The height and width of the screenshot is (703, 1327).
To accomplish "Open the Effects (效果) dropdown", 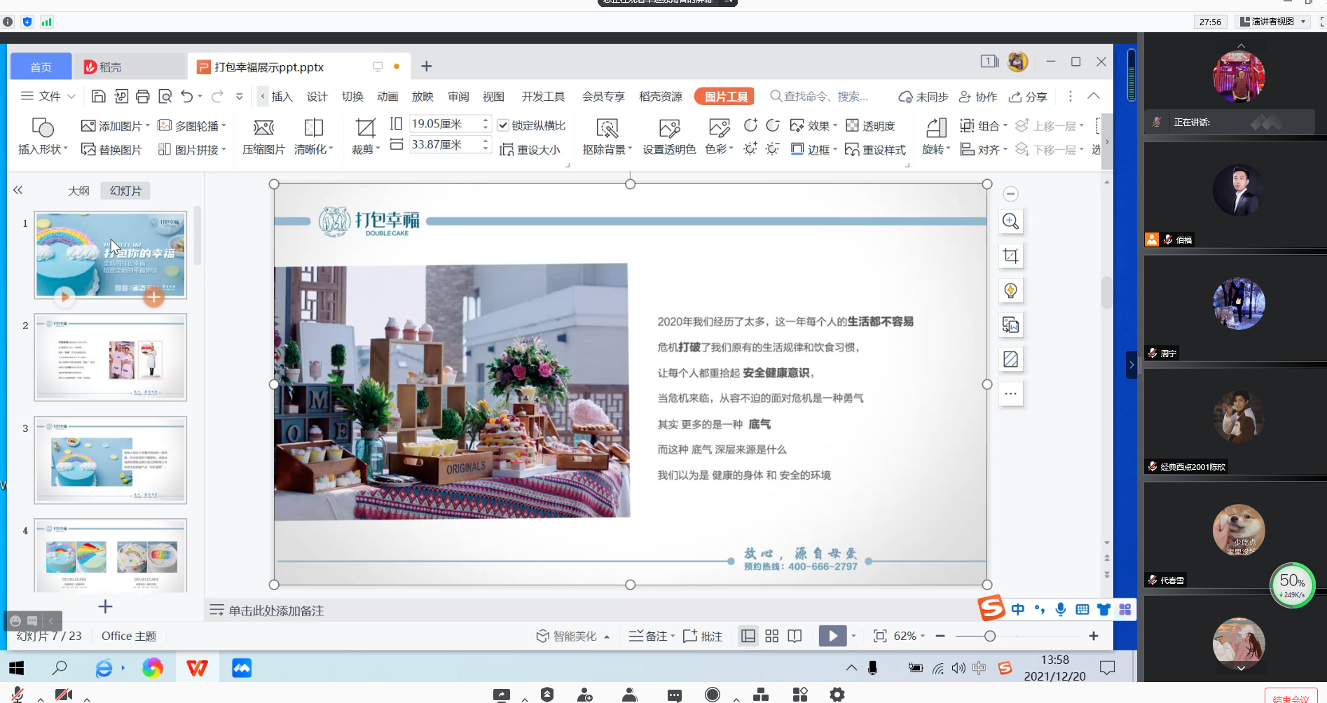I will (813, 126).
